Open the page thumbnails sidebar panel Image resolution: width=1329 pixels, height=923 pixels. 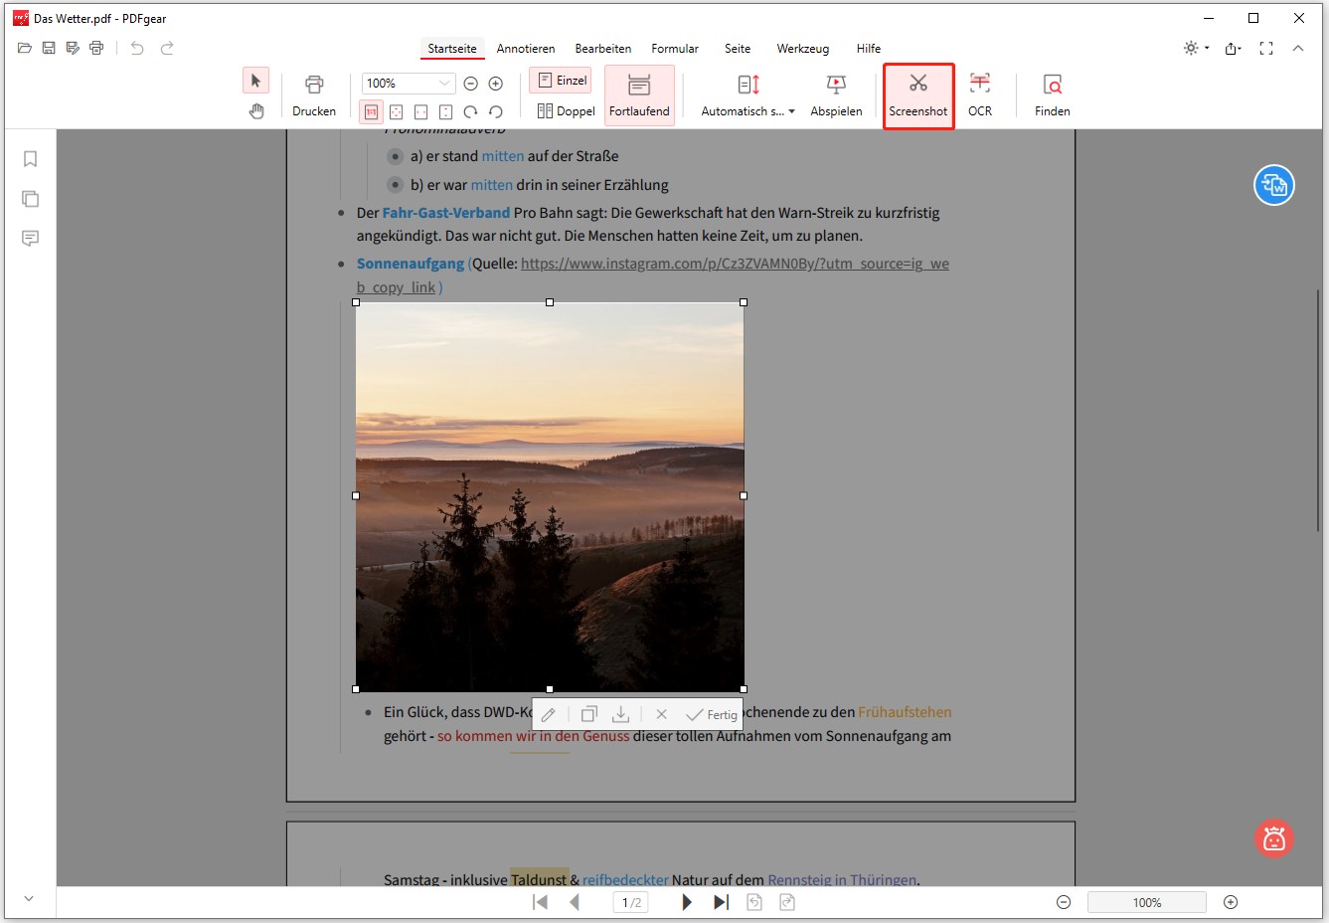tap(30, 199)
